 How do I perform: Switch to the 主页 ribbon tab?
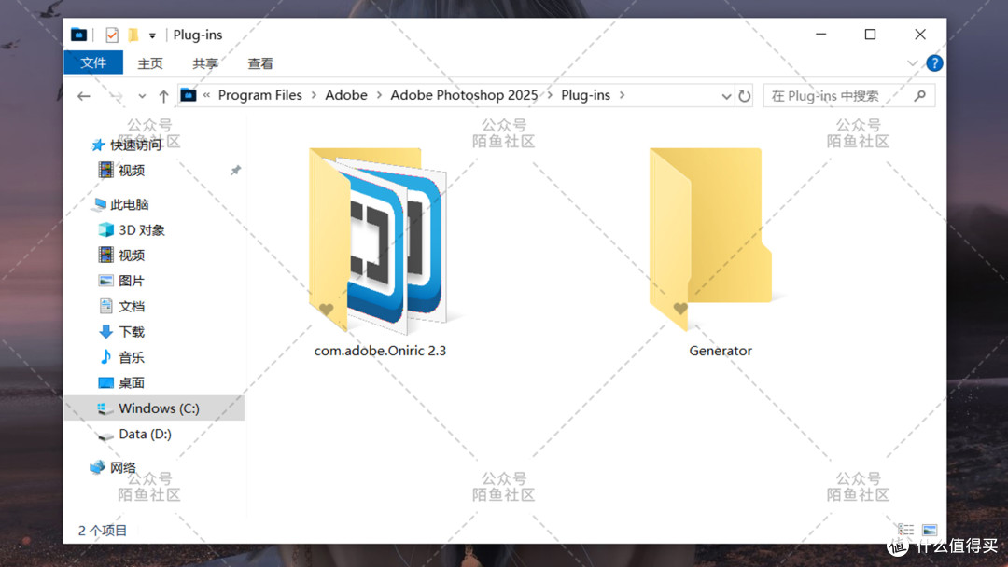pos(150,63)
